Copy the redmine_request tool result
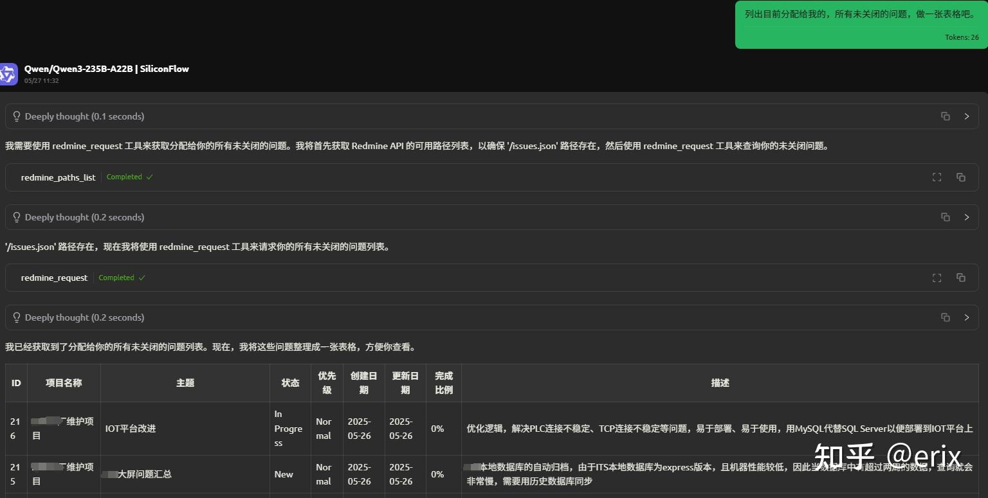Image resolution: width=988 pixels, height=498 pixels. click(x=961, y=278)
